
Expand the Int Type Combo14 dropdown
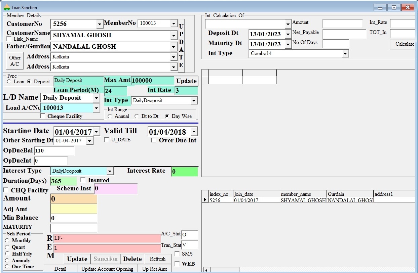[x=345, y=54]
